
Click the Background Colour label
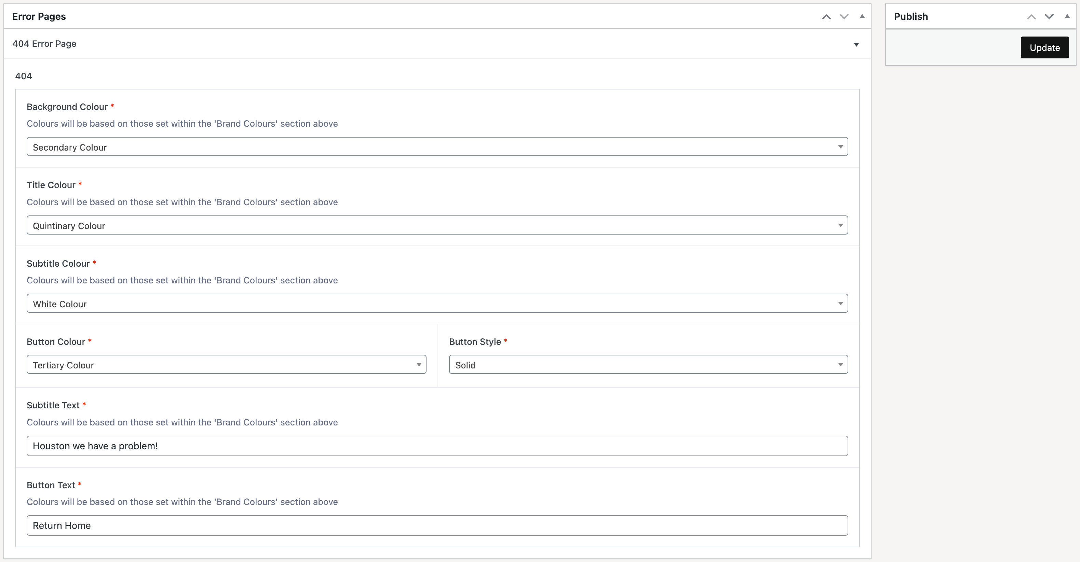[x=67, y=107]
